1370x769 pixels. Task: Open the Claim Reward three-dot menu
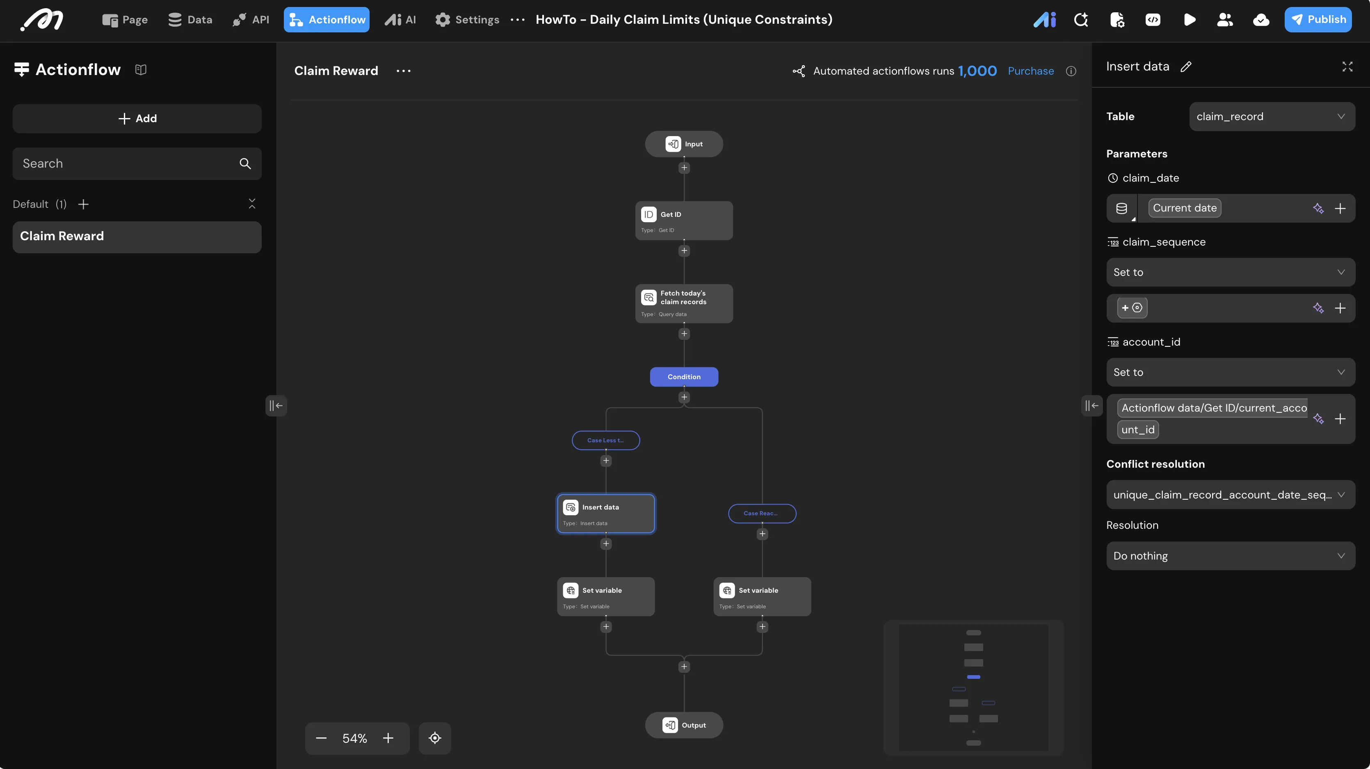tap(403, 71)
